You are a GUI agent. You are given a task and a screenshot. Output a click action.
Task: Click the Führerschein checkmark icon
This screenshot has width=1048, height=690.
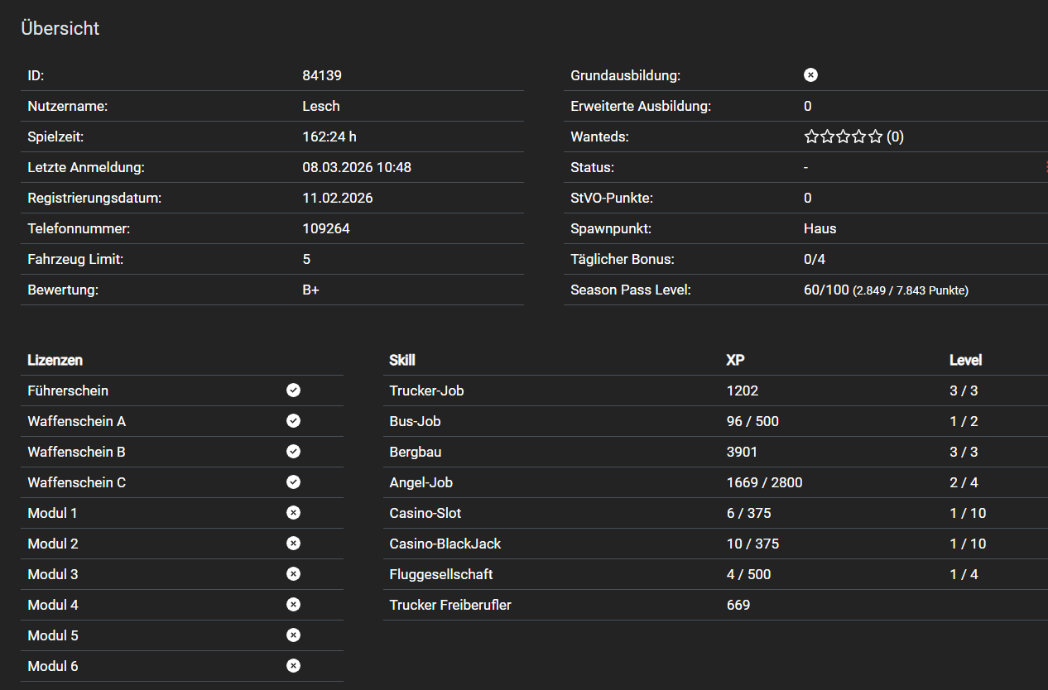(293, 391)
